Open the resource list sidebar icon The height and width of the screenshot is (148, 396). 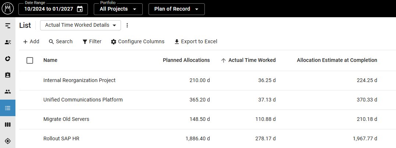click(8, 42)
